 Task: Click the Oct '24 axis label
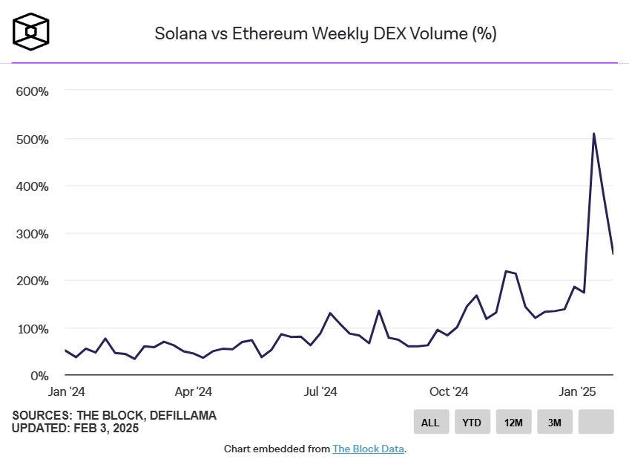[x=450, y=391]
